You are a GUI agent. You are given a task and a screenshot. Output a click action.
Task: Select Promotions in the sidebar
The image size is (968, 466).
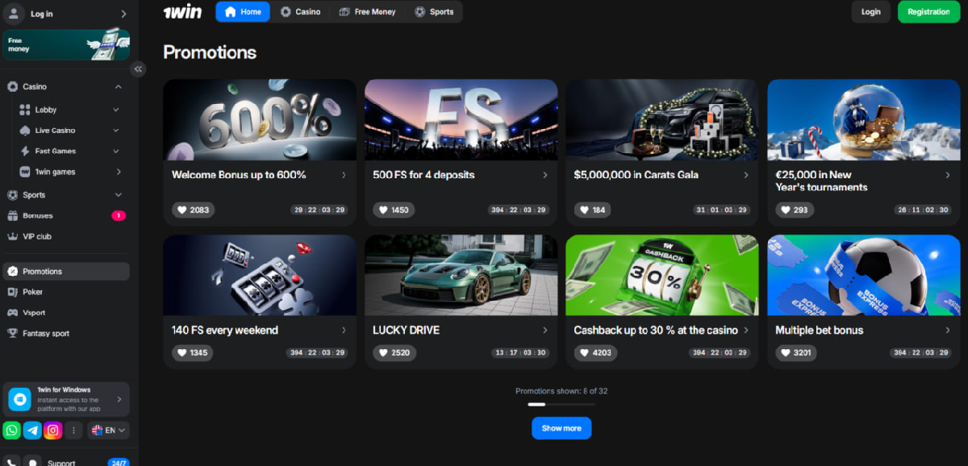pyautogui.click(x=65, y=272)
